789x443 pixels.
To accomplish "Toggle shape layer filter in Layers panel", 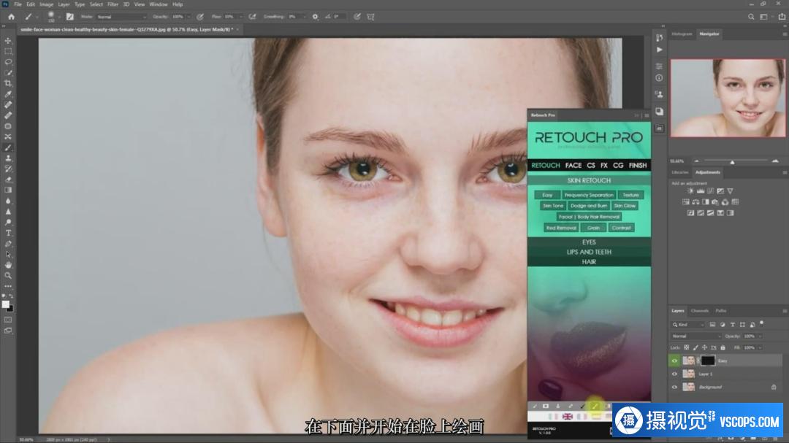I will pyautogui.click(x=742, y=325).
